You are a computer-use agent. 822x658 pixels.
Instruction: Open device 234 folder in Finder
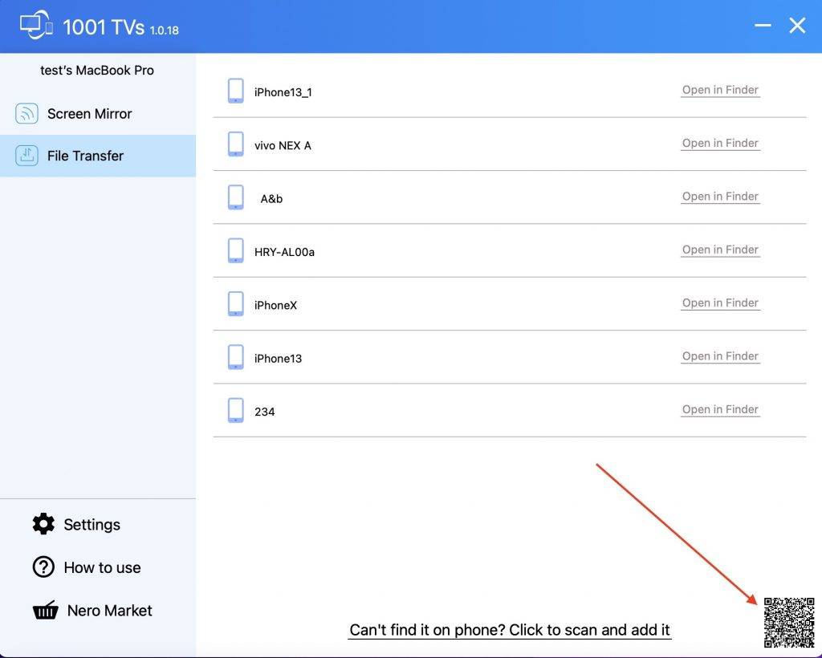720,410
